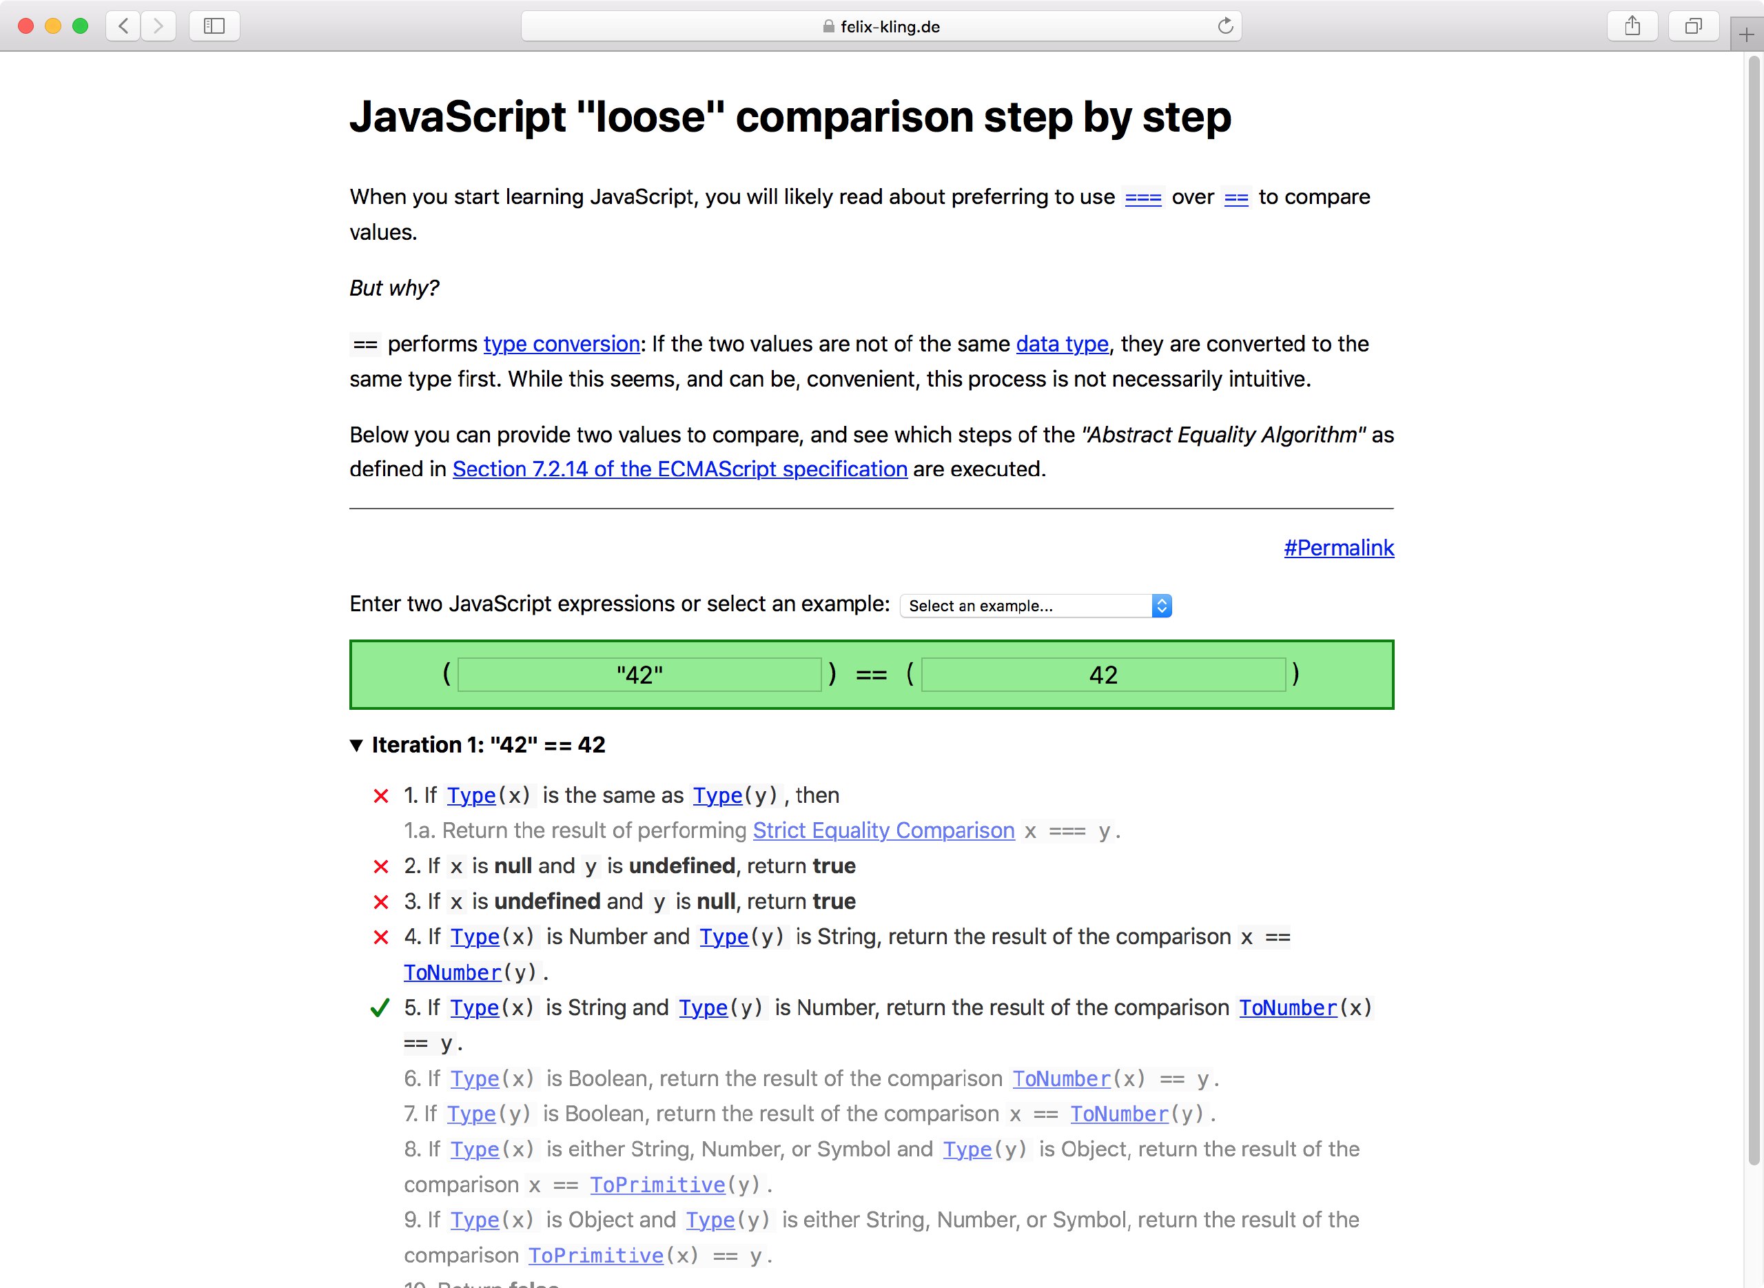Click step 3 text 'x is undefined and y is null'
Image resolution: width=1764 pixels, height=1288 pixels.
pos(593,901)
